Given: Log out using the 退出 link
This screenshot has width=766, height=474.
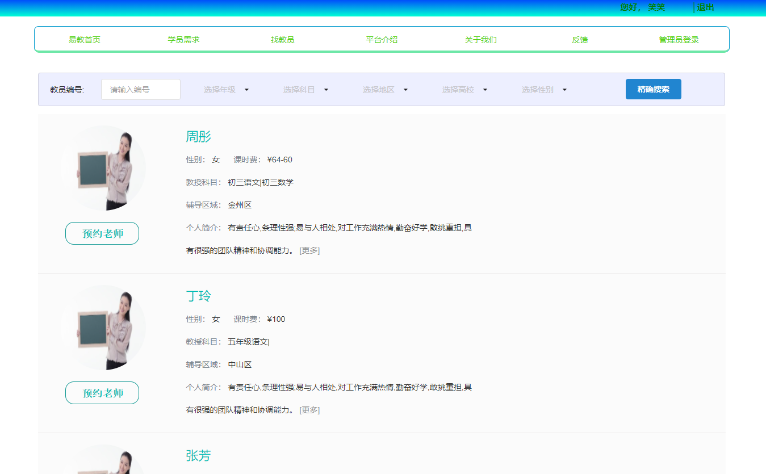Looking at the screenshot, I should tap(706, 7).
